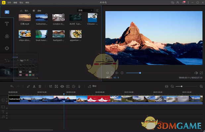Open the 编辑 menu
This screenshot has width=205, height=132.
[15, 3]
